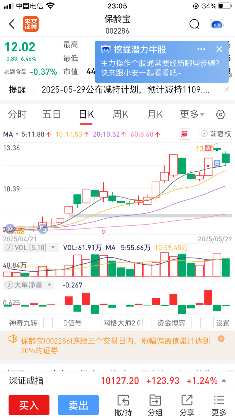Open the bottom 更多 menu icon
This screenshot has height=418, width=235.
click(219, 405)
